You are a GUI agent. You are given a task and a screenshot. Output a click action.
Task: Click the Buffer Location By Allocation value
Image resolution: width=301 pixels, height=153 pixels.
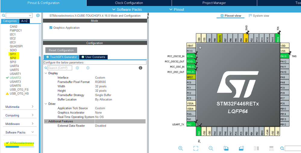(103, 99)
